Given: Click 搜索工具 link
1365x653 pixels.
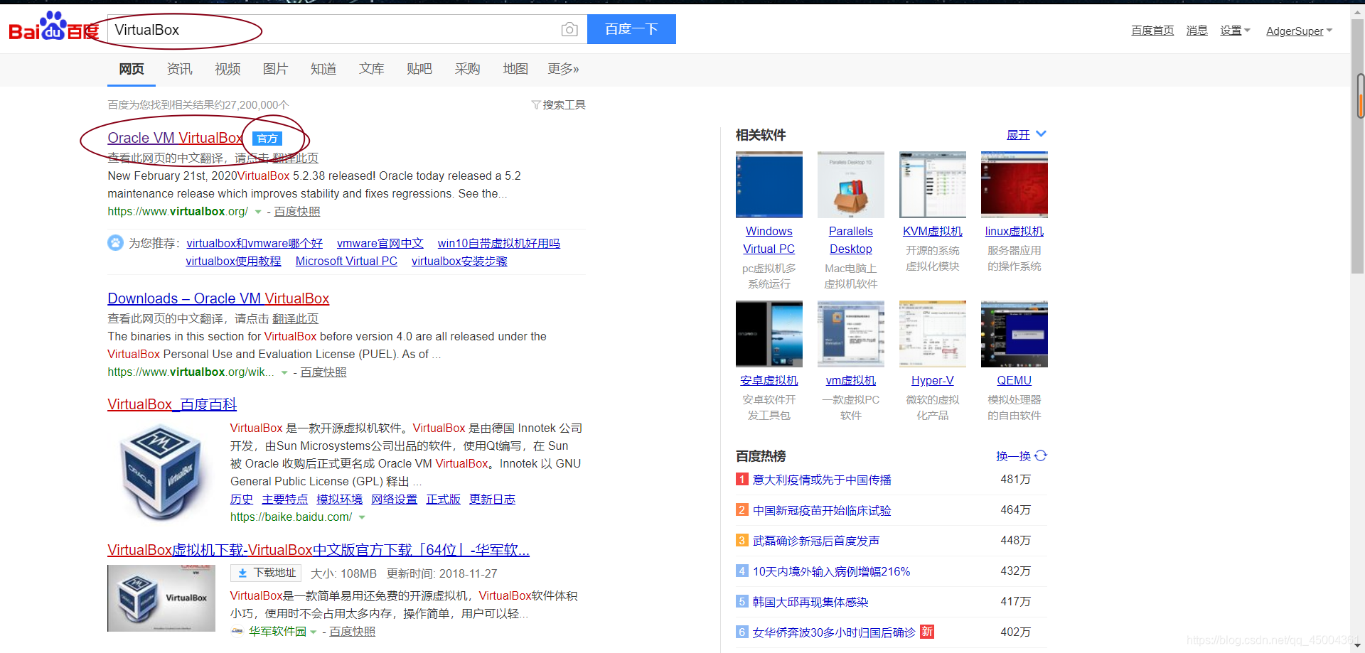Looking at the screenshot, I should (x=564, y=104).
